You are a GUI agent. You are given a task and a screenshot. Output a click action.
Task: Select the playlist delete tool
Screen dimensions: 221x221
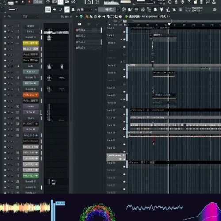click(95, 16)
